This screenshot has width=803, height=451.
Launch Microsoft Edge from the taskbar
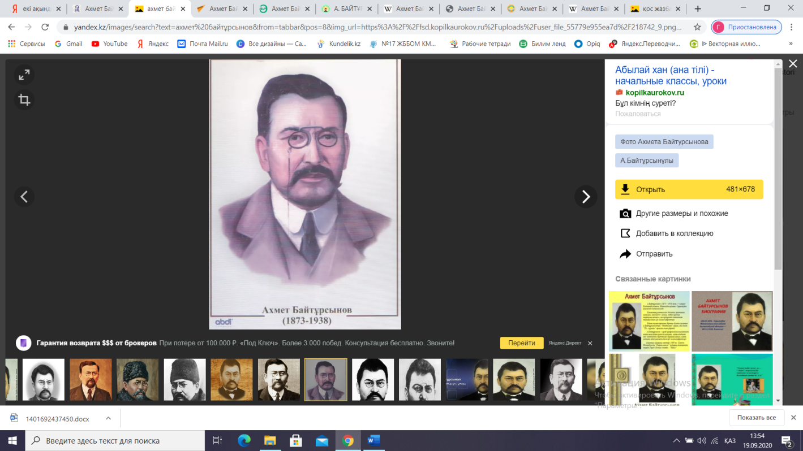pos(244,440)
